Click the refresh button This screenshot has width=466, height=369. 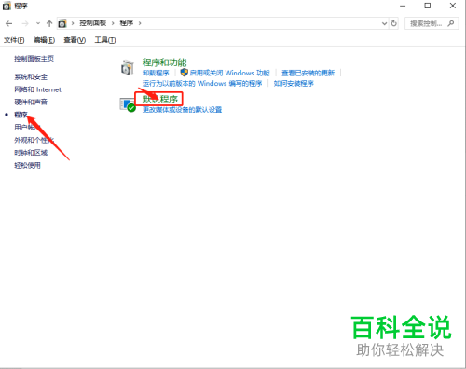pyautogui.click(x=394, y=23)
